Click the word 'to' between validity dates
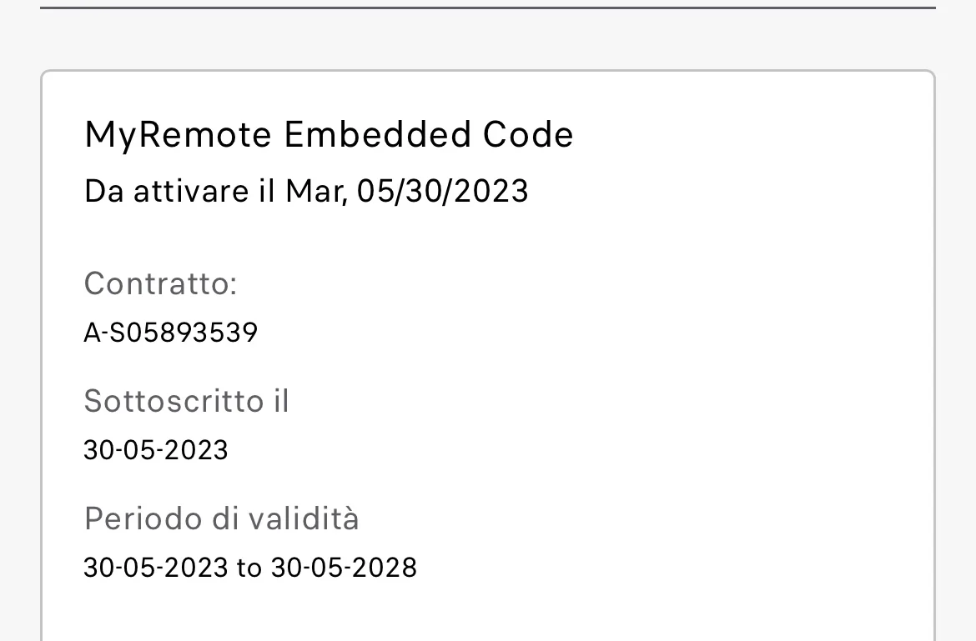The width and height of the screenshot is (976, 641). click(x=249, y=569)
